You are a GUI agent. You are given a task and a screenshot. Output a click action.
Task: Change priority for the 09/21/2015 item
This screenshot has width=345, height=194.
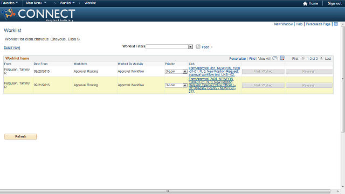coord(176,85)
